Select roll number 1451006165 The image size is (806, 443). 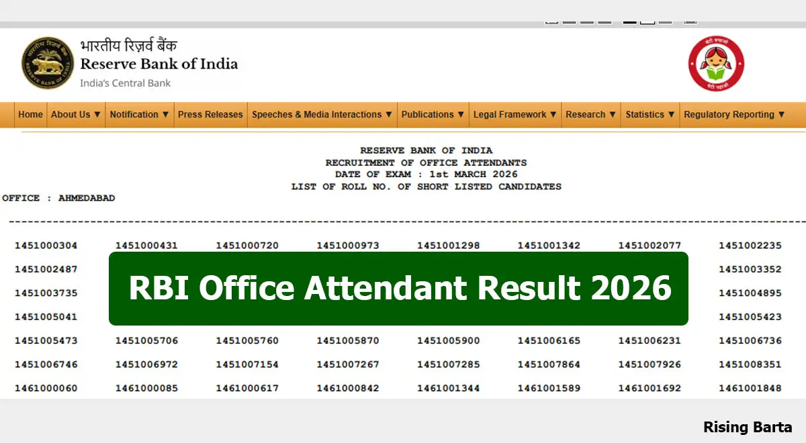[549, 341]
